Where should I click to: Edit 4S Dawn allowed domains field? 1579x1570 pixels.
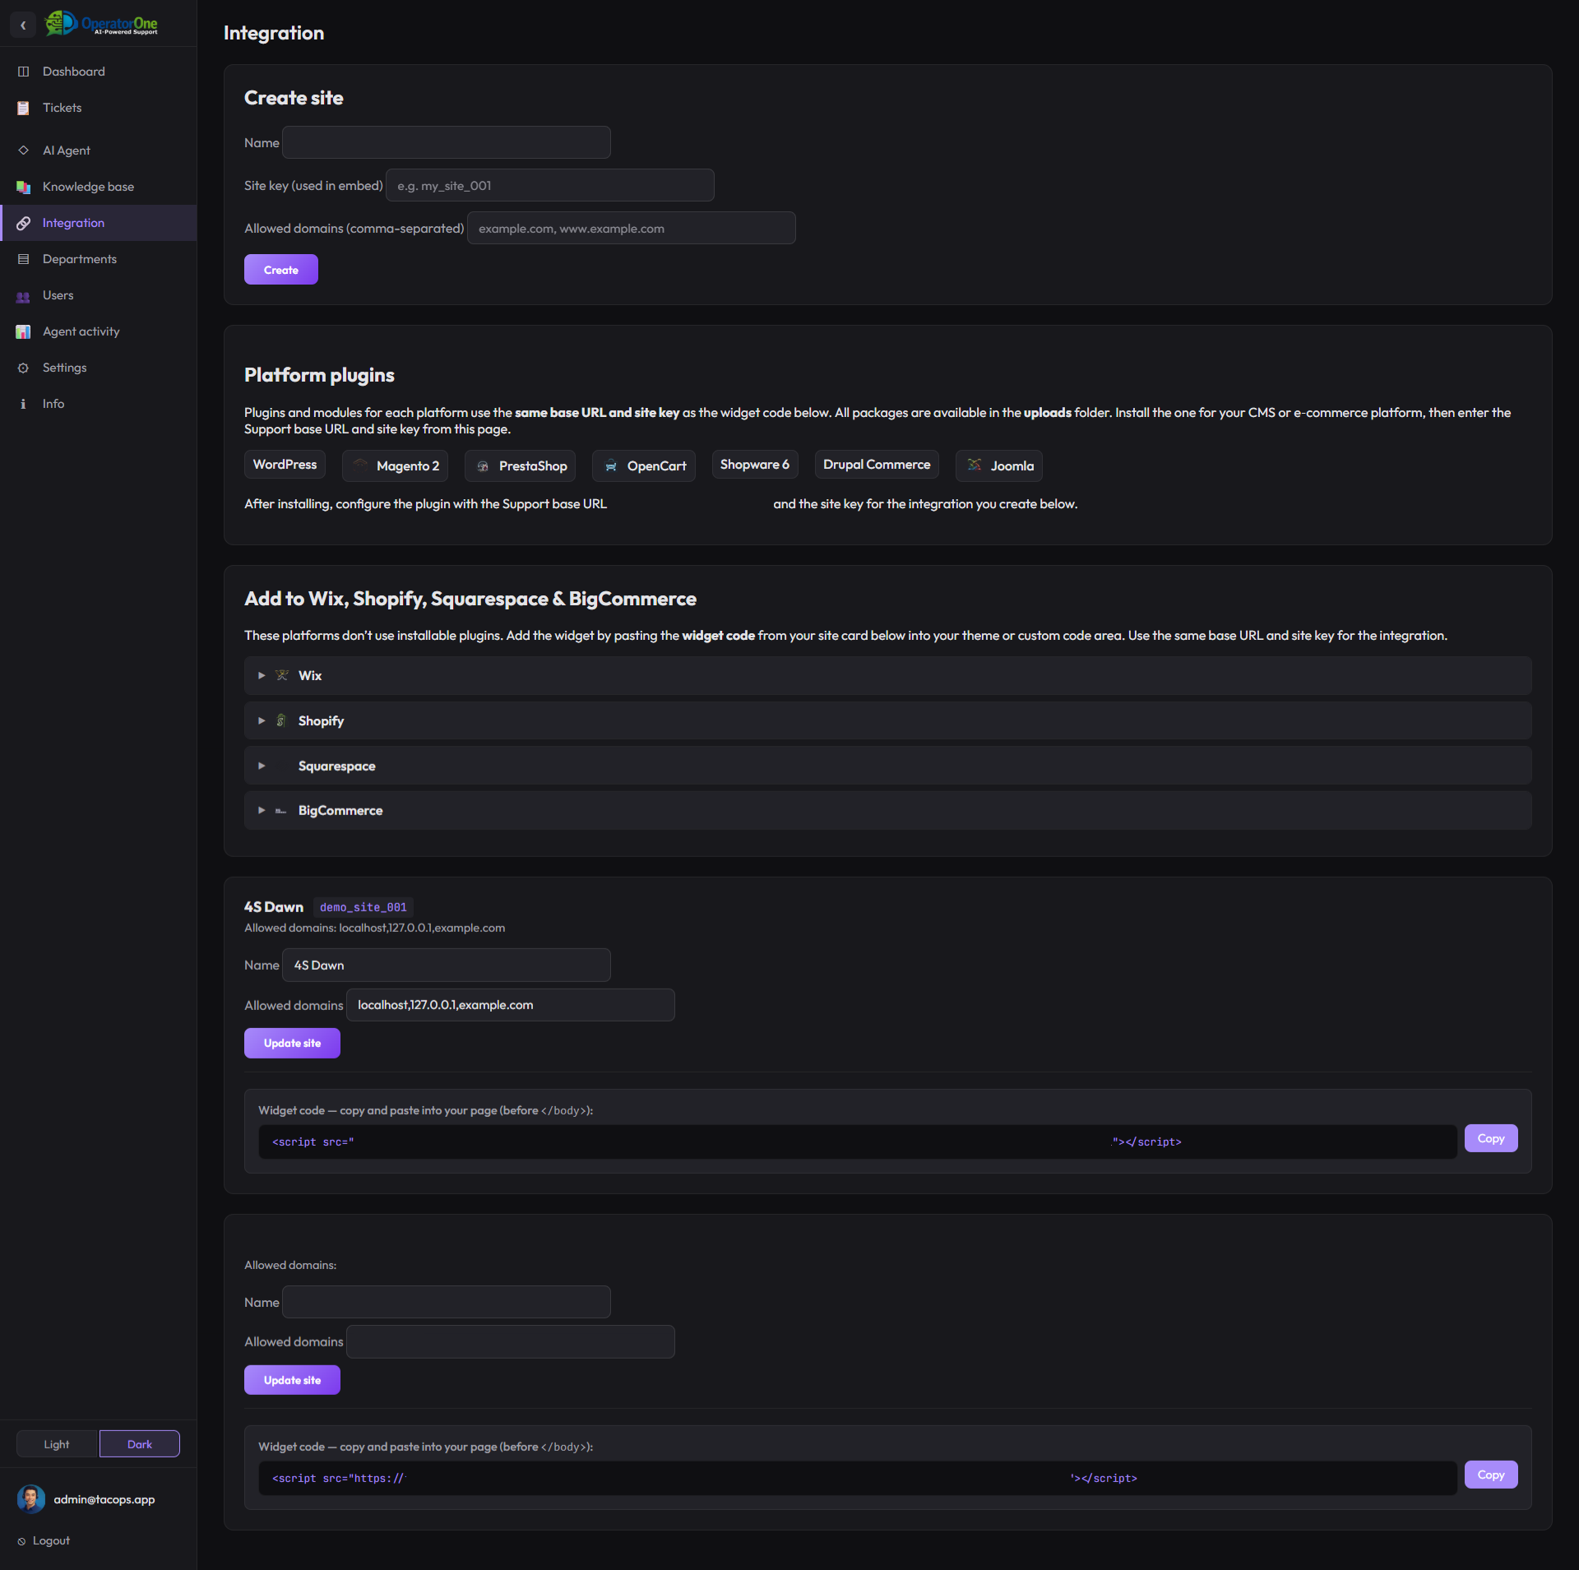[x=511, y=1005]
